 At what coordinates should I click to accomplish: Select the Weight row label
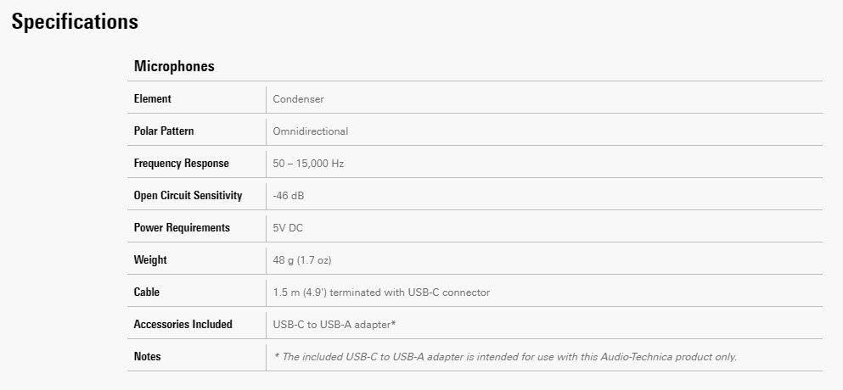point(150,260)
